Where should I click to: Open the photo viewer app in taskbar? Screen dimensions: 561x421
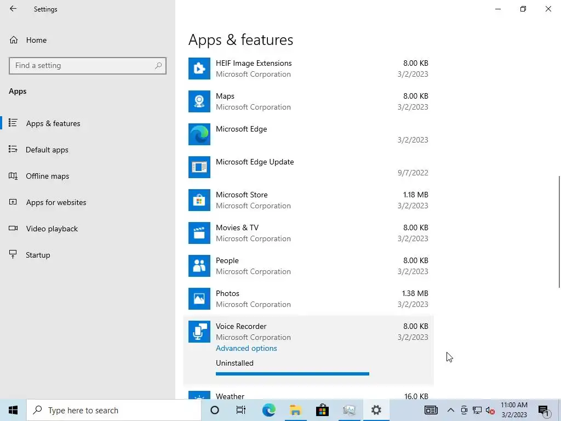click(349, 410)
